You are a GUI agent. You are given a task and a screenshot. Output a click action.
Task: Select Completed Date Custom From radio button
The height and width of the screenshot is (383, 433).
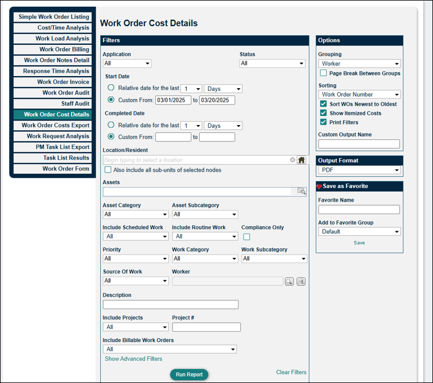pyautogui.click(x=111, y=136)
